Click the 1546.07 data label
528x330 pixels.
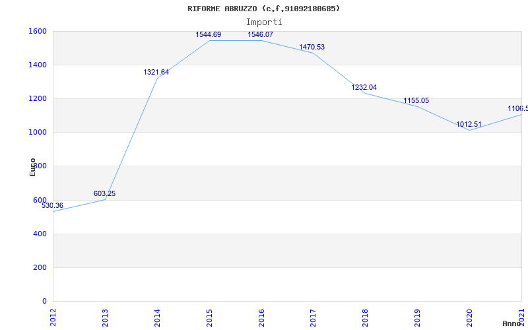coord(260,35)
